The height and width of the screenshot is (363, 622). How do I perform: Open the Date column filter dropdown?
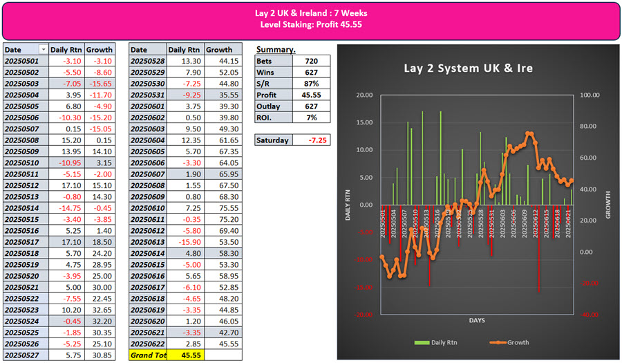coord(44,50)
